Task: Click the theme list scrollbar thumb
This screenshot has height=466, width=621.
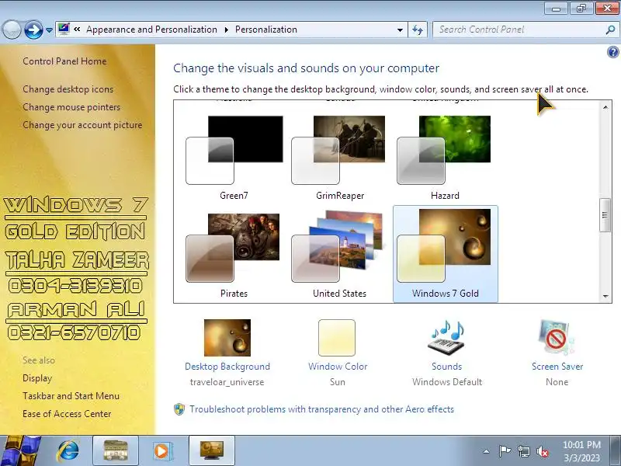Action: pos(605,215)
